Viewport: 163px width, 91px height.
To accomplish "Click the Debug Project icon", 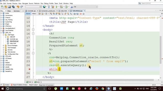I will [61, 7].
